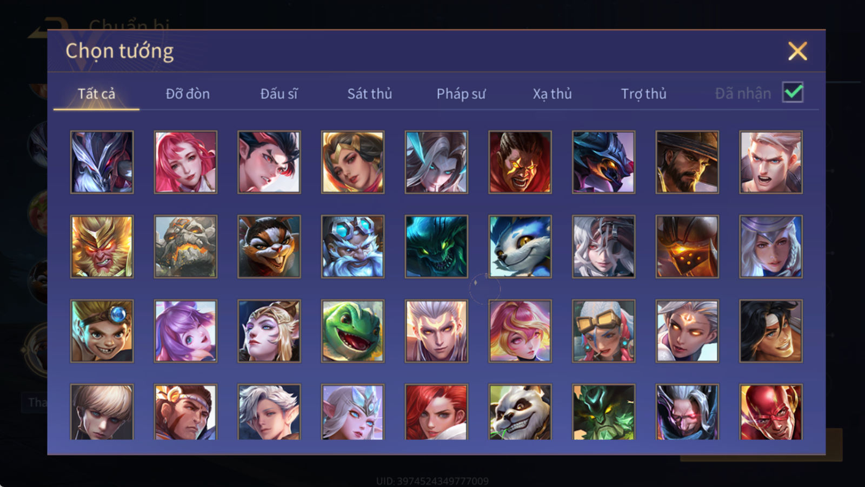This screenshot has width=865, height=487.
Task: Open the Xạ thủ tab
Action: [x=552, y=94]
